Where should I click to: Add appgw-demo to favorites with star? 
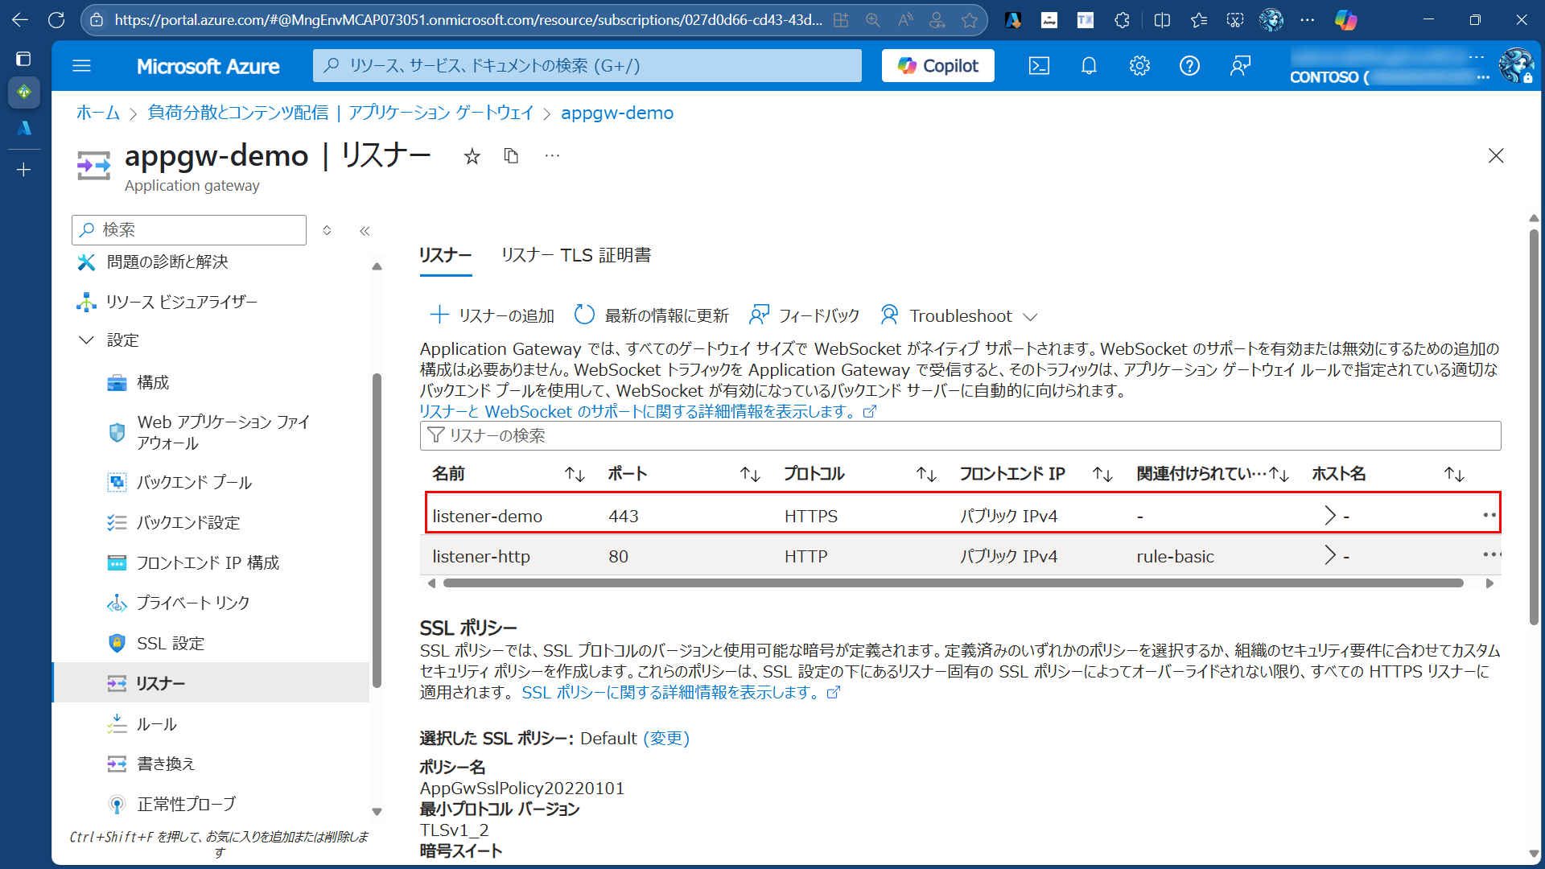(472, 156)
